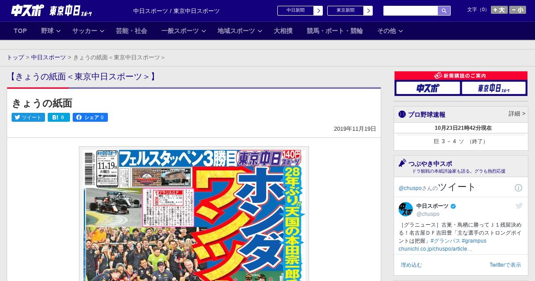The image size is (535, 281).
Task: Click the 東京中日スポーツ subscription banner button
Action: click(x=494, y=88)
